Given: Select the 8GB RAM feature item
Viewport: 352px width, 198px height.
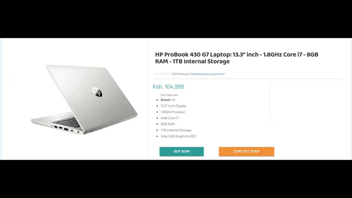Looking at the screenshot, I should (167, 124).
